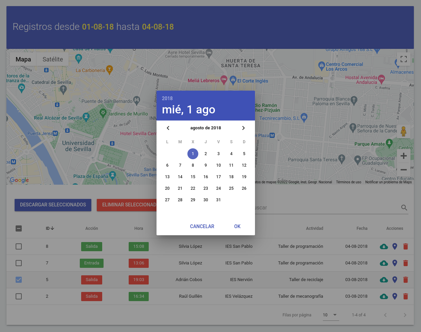The height and width of the screenshot is (332, 421).
Task: Check the row with ID 2
Action: tap(19, 296)
